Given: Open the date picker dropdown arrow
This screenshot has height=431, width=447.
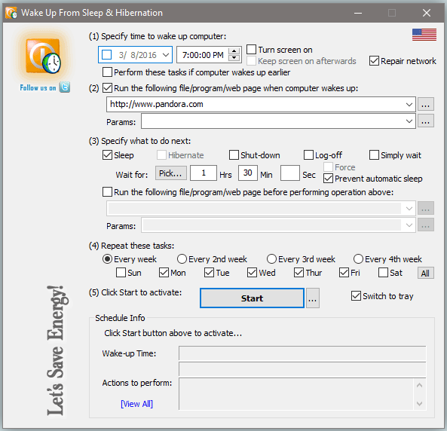Looking at the screenshot, I should click(166, 55).
